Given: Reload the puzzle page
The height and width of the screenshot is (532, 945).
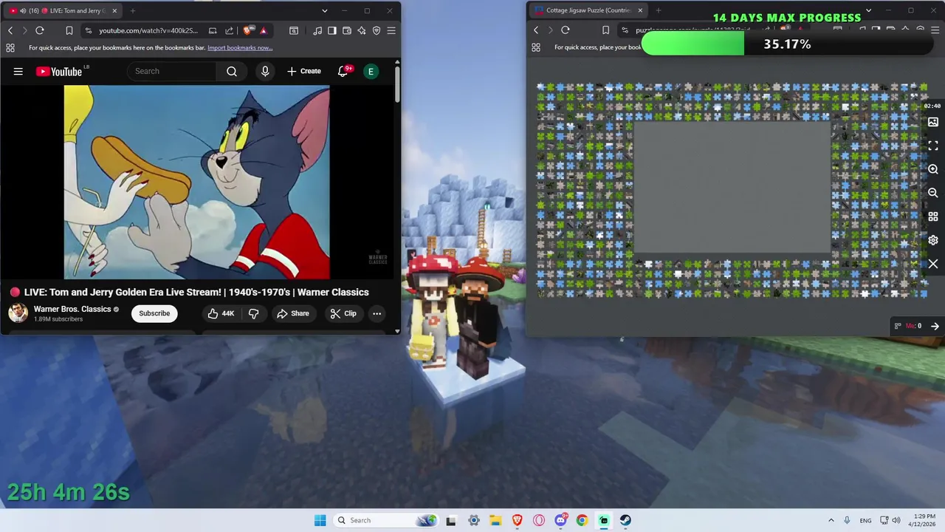Looking at the screenshot, I should click(x=566, y=30).
